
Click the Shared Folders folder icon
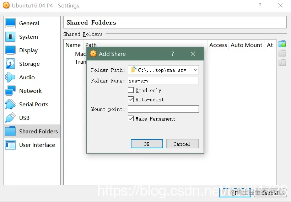click(x=10, y=131)
